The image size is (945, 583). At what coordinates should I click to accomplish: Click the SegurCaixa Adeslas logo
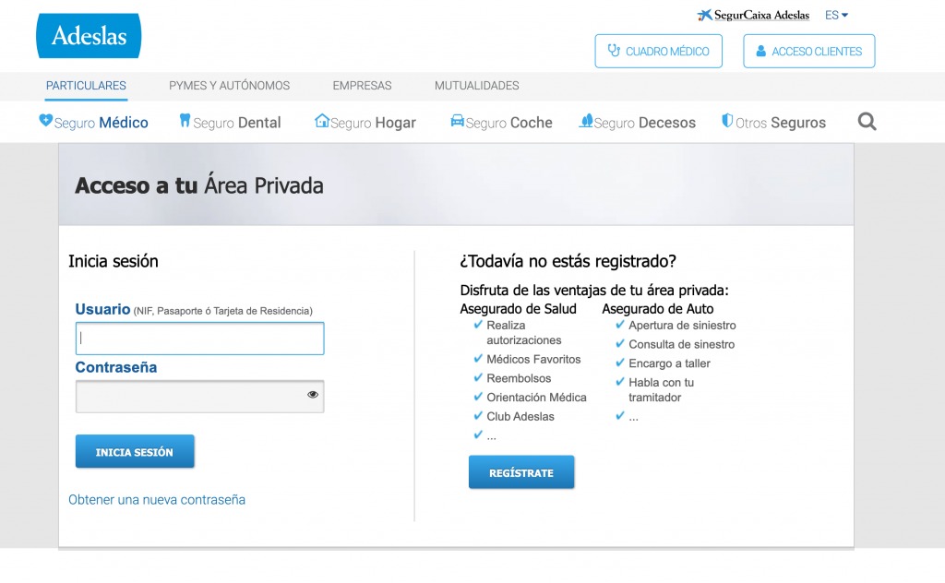pos(753,15)
